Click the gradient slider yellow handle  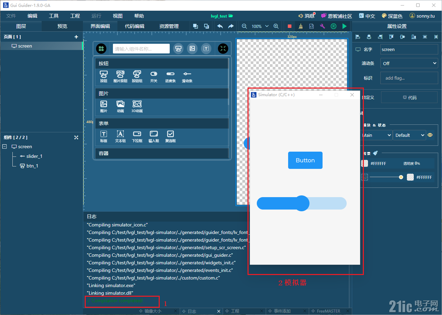[401, 177]
